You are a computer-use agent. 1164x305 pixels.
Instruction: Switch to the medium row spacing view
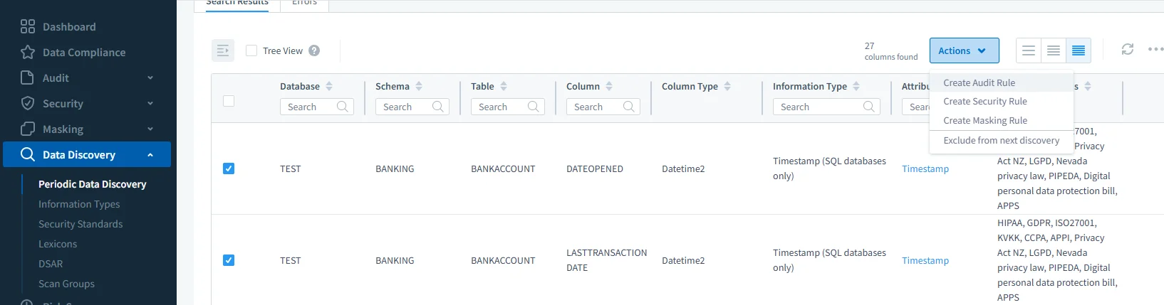pos(1054,50)
